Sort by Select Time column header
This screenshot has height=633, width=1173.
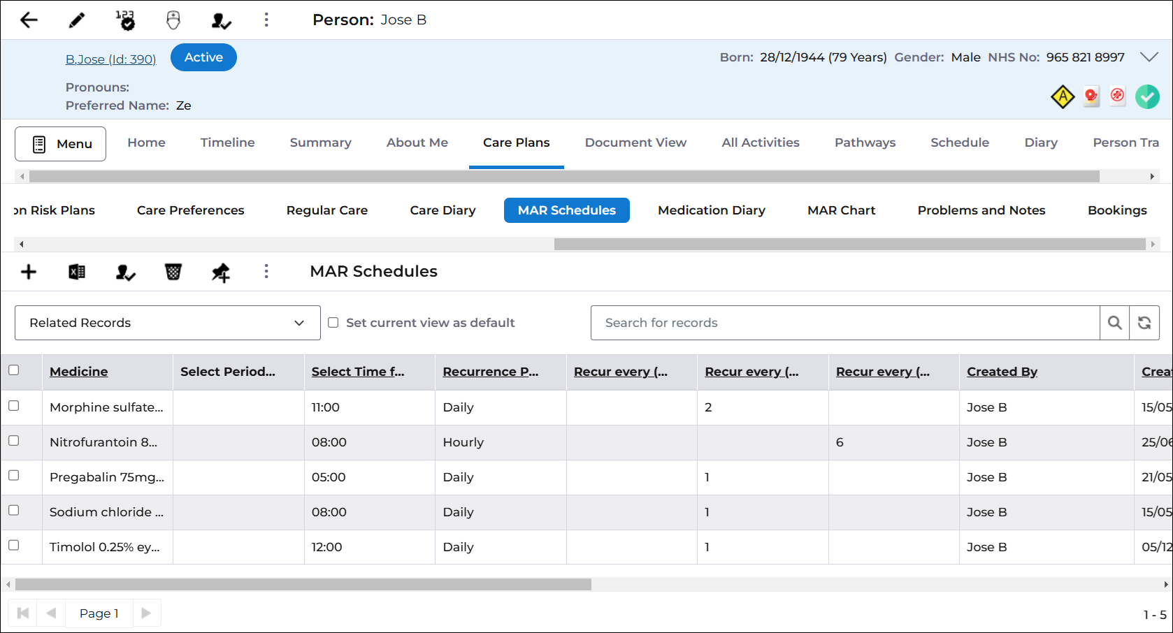[358, 372]
